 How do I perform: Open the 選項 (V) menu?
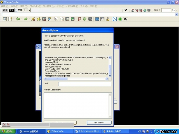pyautogui.click(x=23, y=6)
